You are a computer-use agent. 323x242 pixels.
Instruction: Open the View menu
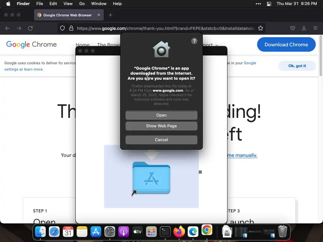tap(68, 4)
